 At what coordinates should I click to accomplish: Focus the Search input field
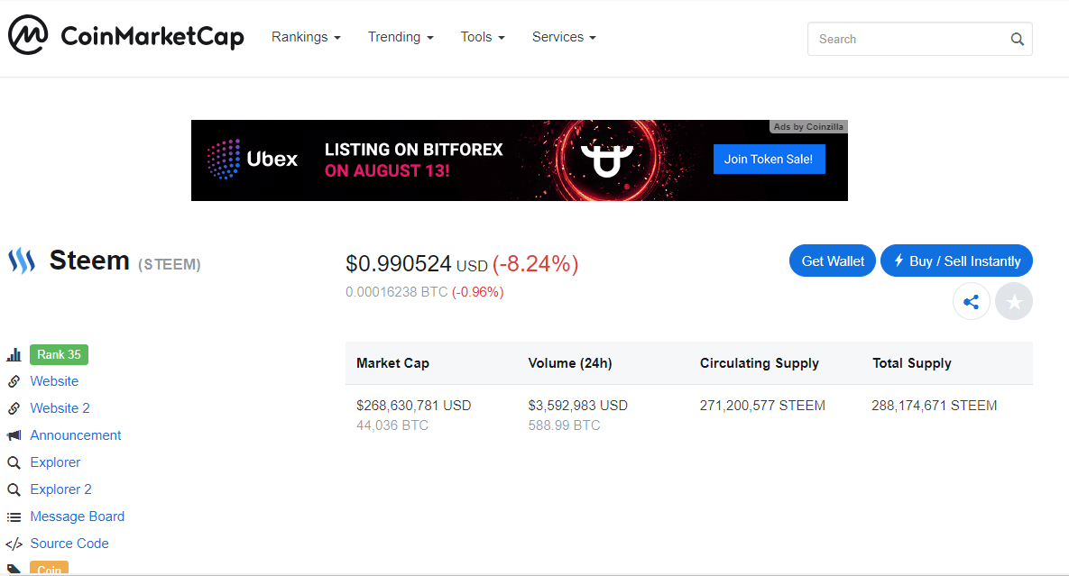[919, 39]
